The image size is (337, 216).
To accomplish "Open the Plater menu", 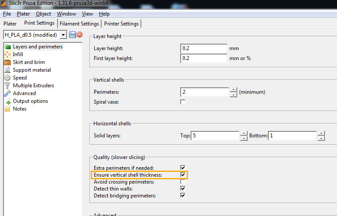I will [x=23, y=14].
